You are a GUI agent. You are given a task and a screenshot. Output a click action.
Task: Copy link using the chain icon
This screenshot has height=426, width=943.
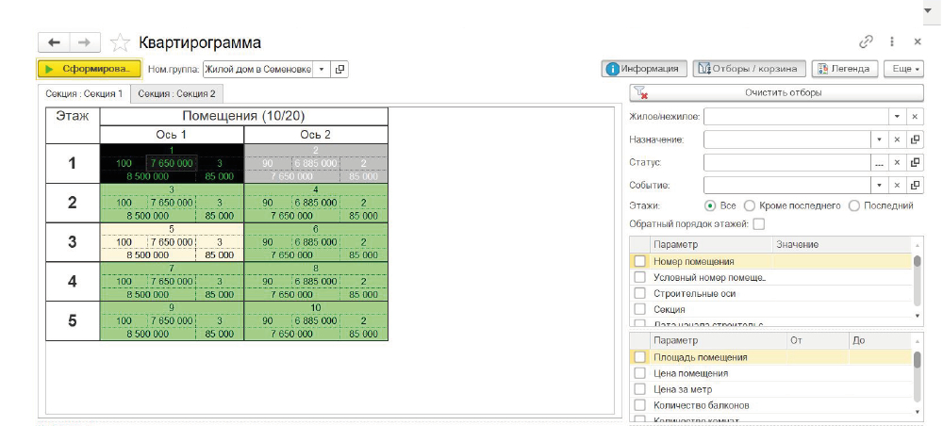(866, 42)
